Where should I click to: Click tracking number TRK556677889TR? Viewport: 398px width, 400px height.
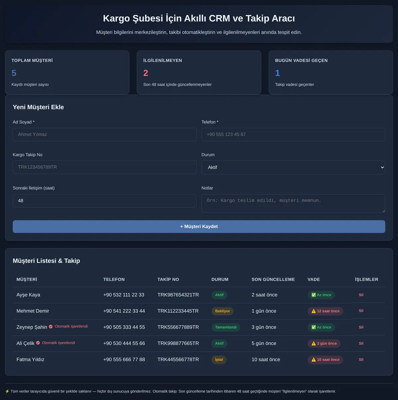tap(178, 327)
